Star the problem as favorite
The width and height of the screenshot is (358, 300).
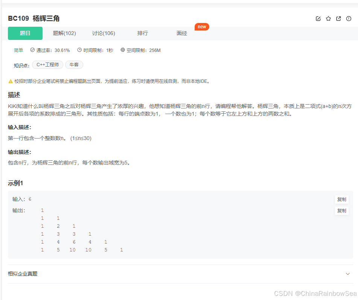328,18
